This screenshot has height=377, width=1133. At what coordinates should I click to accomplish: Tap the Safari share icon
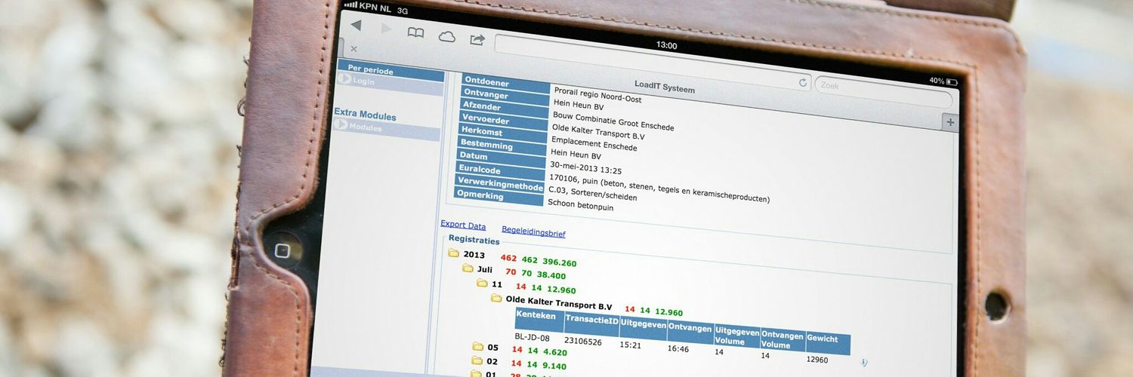coord(477,39)
